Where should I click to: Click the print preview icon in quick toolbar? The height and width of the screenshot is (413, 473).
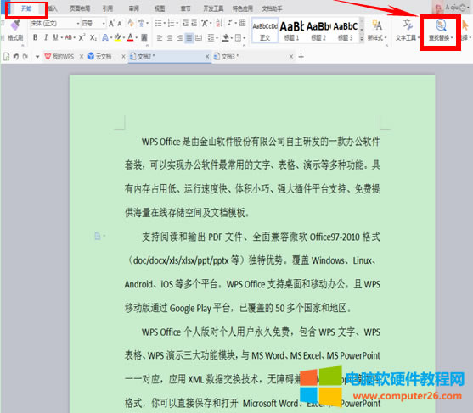(x=6, y=56)
